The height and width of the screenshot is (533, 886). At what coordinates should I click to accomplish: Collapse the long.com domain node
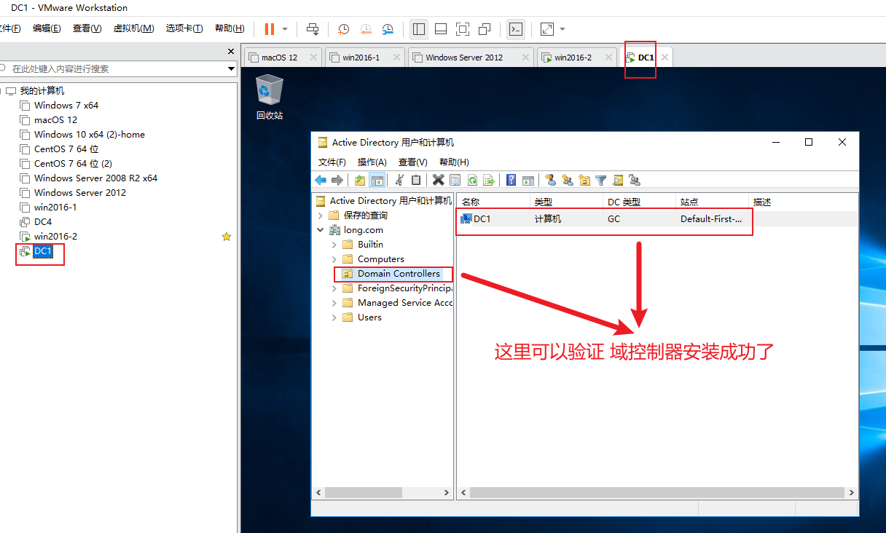(321, 230)
